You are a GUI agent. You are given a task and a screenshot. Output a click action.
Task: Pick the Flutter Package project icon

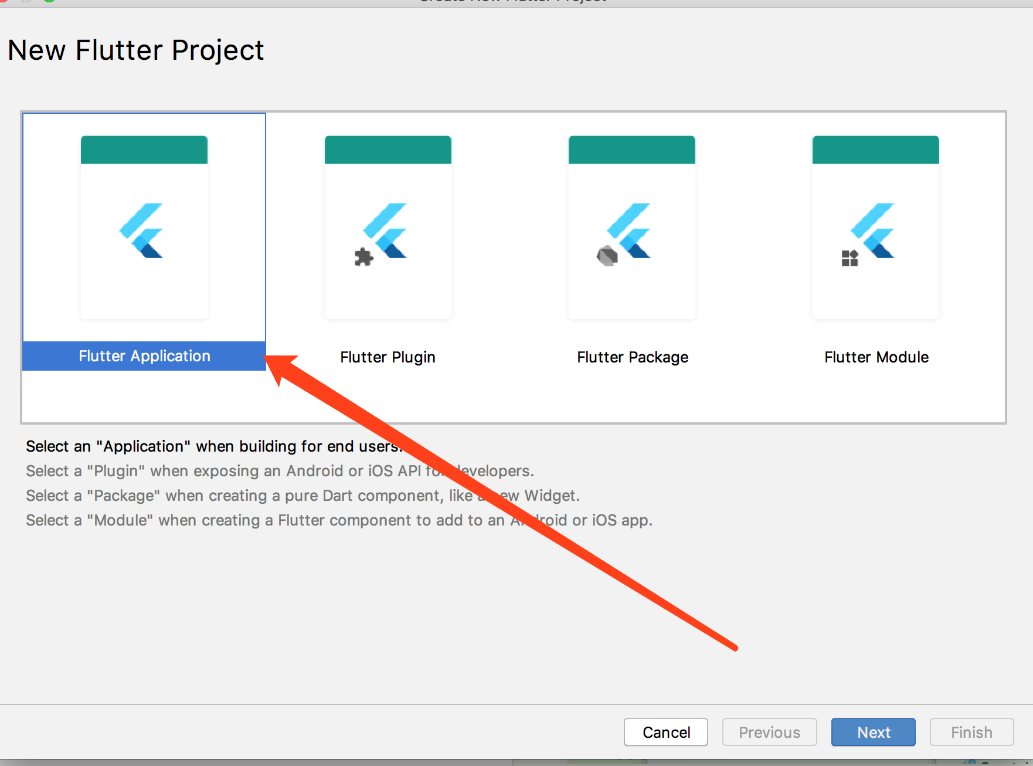[632, 228]
